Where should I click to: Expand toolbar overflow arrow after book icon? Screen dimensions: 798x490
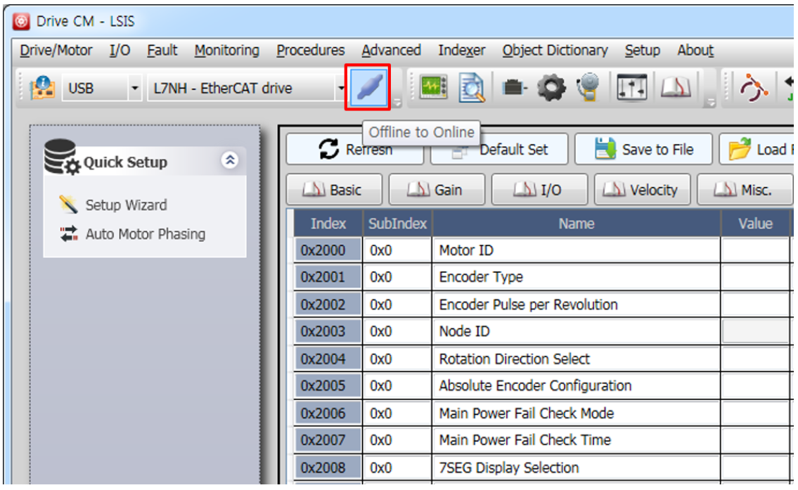click(710, 103)
